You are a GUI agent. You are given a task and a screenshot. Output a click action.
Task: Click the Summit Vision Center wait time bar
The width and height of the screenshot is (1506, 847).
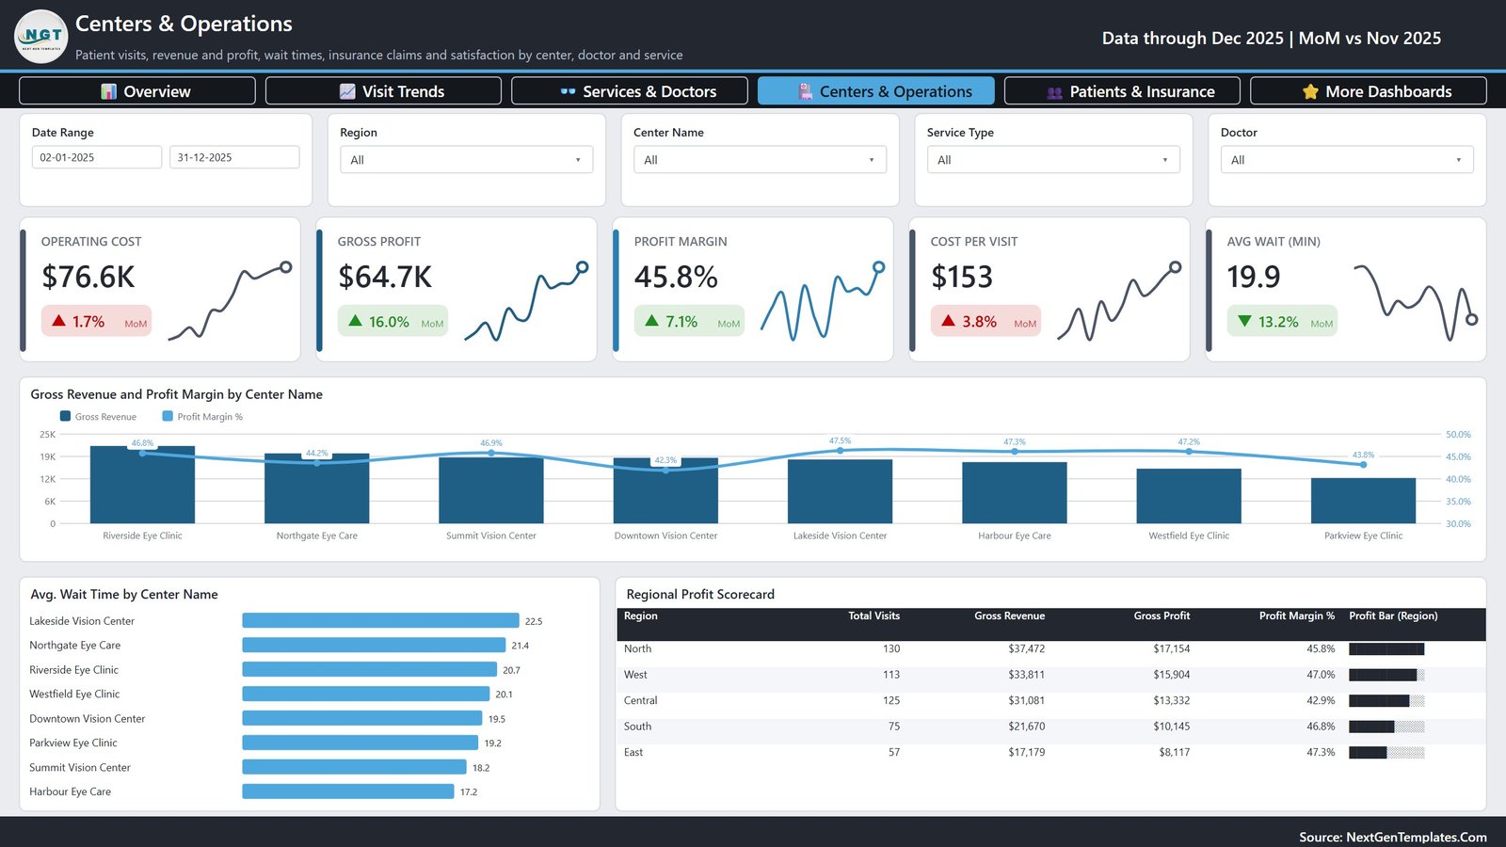coord(354,767)
